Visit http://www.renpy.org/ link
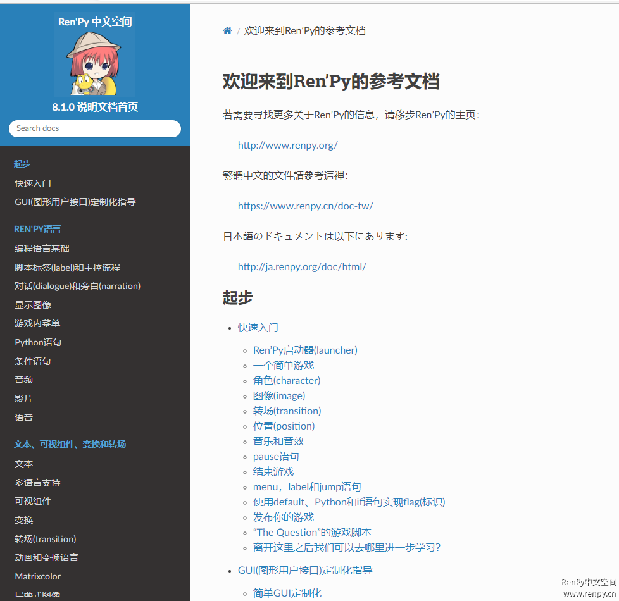Screen dimensions: 619x601 point(288,146)
